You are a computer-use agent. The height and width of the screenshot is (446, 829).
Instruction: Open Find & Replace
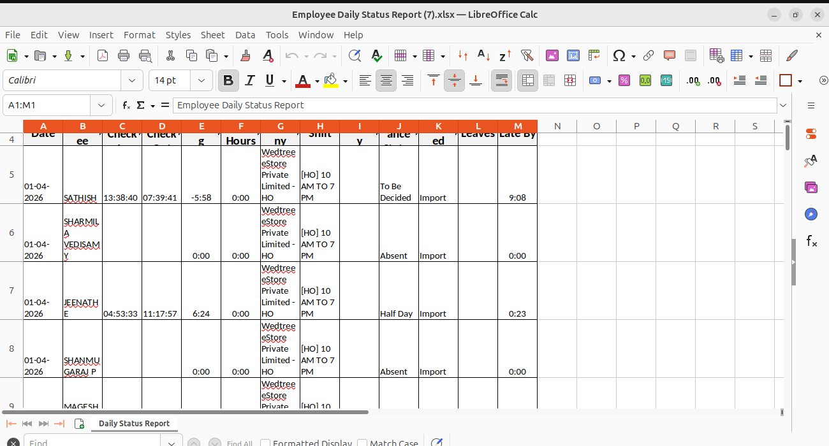(x=355, y=55)
